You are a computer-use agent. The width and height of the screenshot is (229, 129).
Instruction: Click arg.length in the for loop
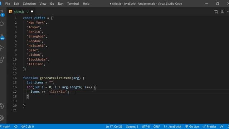pos(71,87)
